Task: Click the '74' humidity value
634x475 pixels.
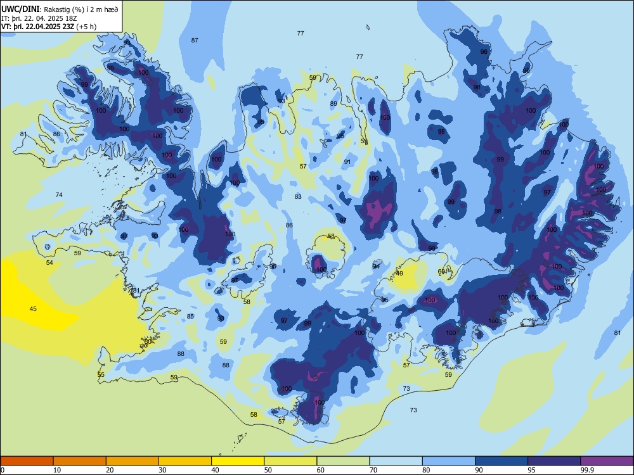Action: click(59, 194)
